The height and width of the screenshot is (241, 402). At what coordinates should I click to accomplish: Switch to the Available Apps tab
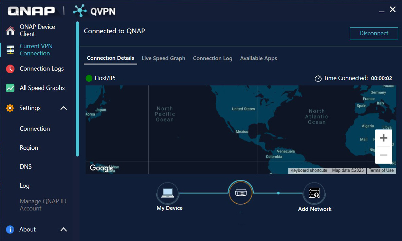pyautogui.click(x=258, y=58)
